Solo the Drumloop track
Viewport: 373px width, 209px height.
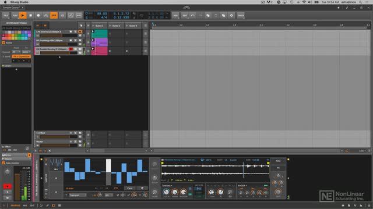point(75,40)
